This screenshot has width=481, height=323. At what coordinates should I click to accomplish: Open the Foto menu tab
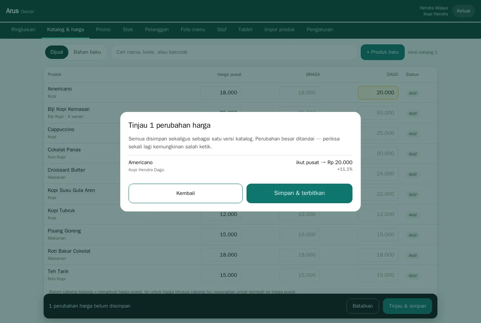tap(193, 30)
